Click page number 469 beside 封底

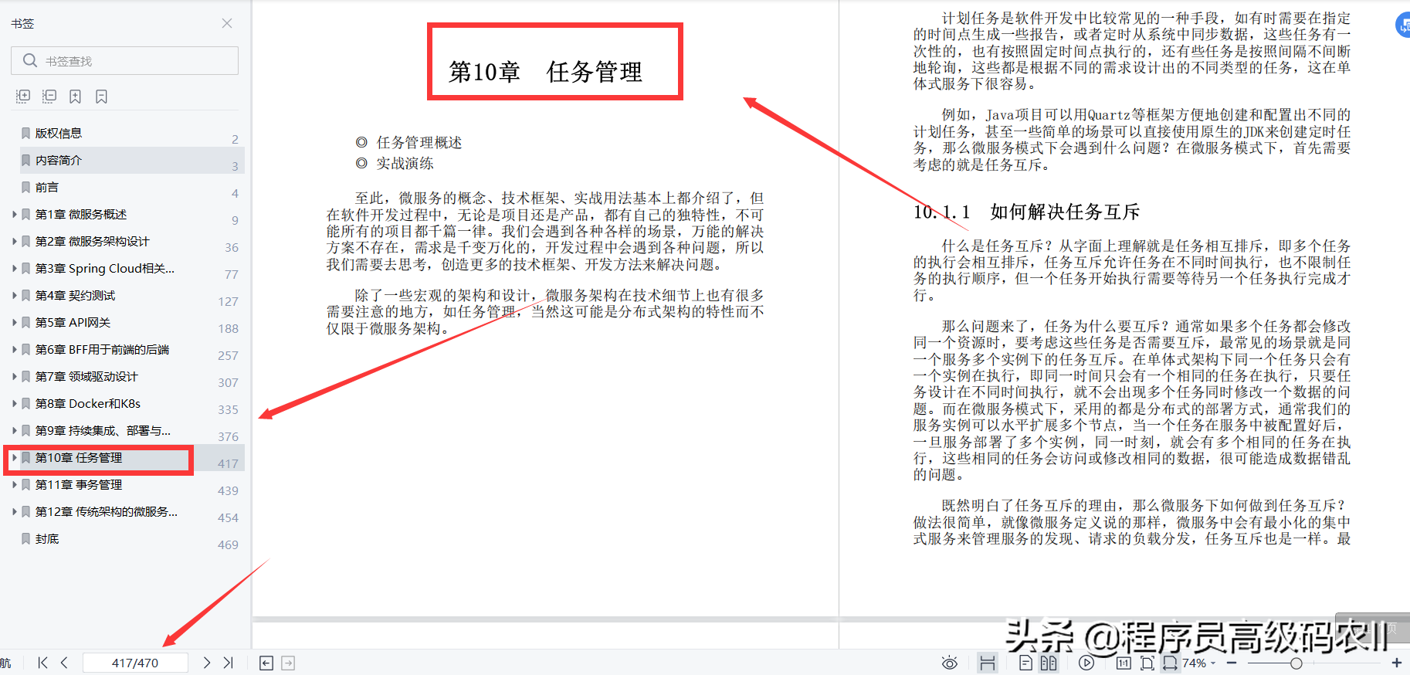click(228, 544)
